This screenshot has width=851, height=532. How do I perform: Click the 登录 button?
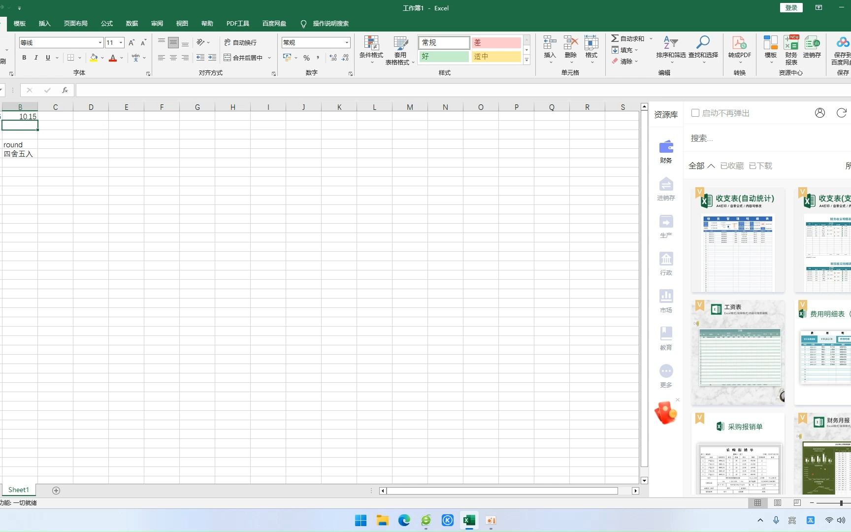[x=790, y=8]
